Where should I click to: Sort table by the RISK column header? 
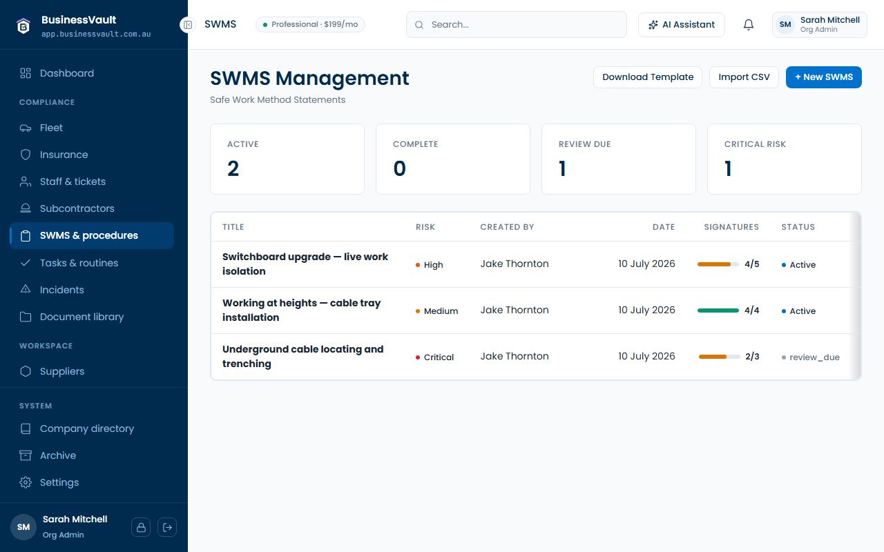tap(425, 227)
